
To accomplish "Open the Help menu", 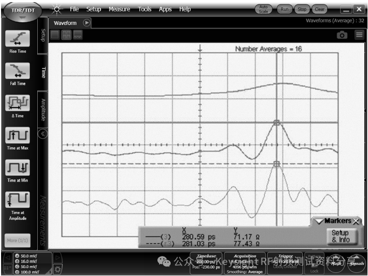I will point(185,9).
